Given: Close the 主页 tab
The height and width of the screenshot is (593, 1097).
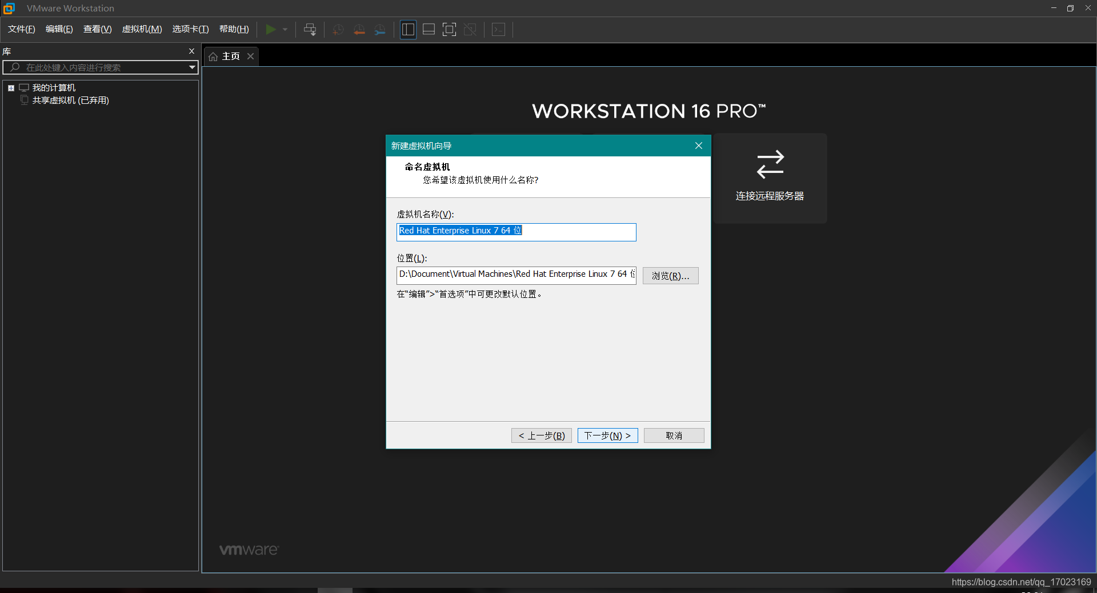Looking at the screenshot, I should [250, 57].
